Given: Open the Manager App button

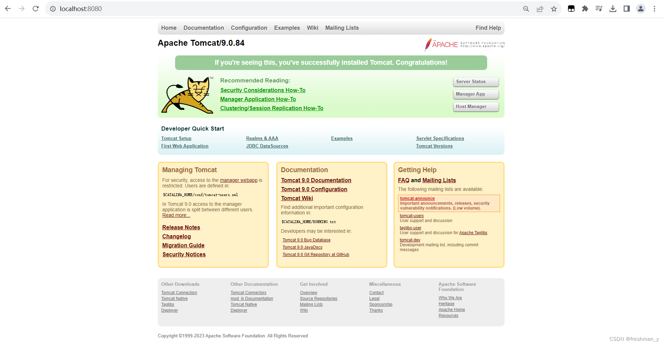Looking at the screenshot, I should coord(476,94).
